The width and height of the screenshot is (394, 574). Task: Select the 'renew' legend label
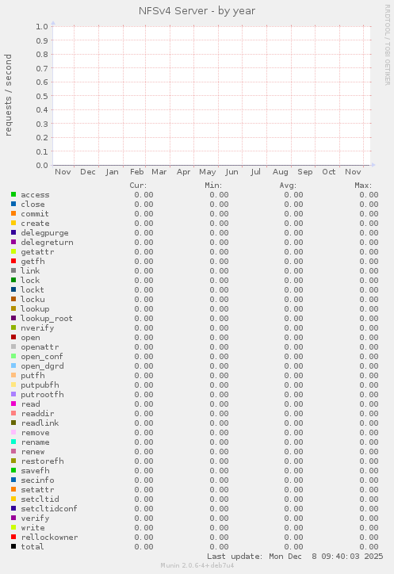33,452
